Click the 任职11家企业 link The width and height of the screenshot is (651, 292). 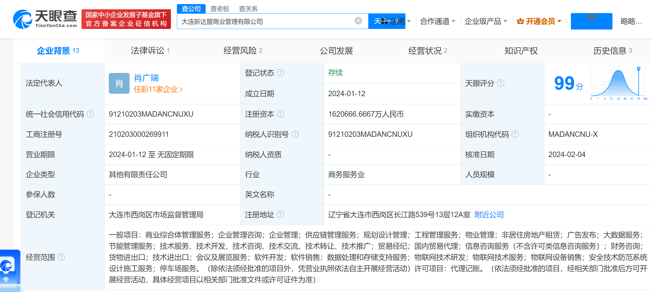pyautogui.click(x=158, y=89)
